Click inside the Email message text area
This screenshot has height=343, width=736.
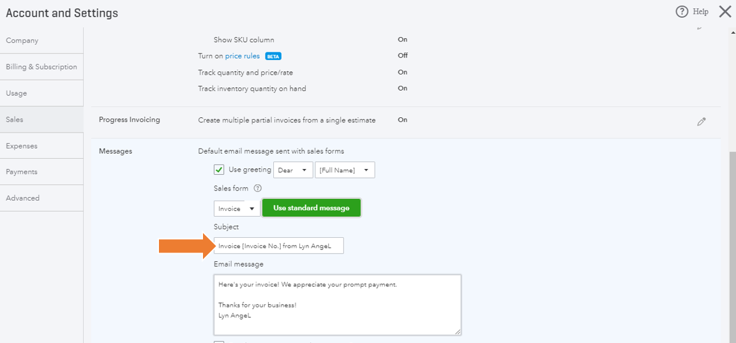pyautogui.click(x=338, y=305)
